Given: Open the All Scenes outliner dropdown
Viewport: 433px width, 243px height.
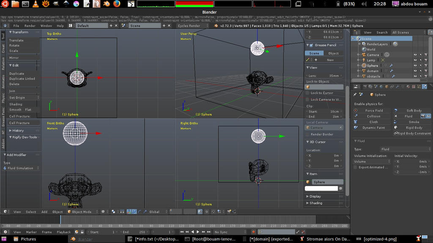Looking at the screenshot, I should 408,32.
